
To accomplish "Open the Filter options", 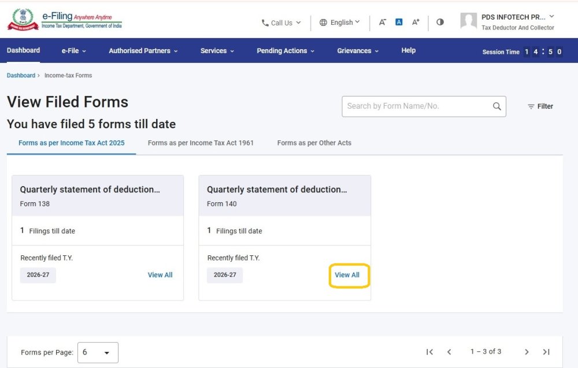I will (540, 106).
